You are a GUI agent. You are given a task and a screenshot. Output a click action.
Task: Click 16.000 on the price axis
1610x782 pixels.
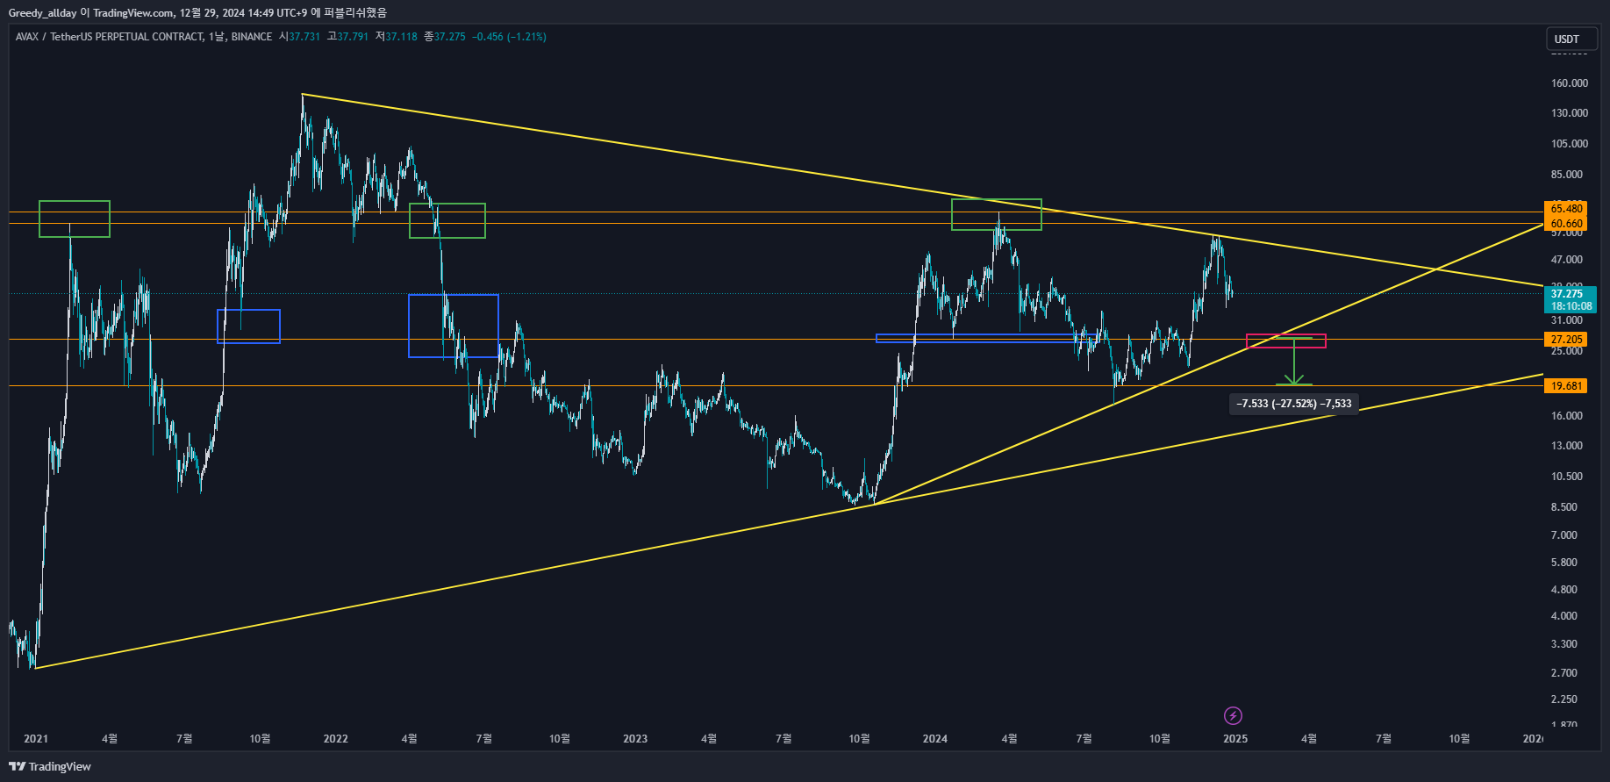click(x=1567, y=416)
